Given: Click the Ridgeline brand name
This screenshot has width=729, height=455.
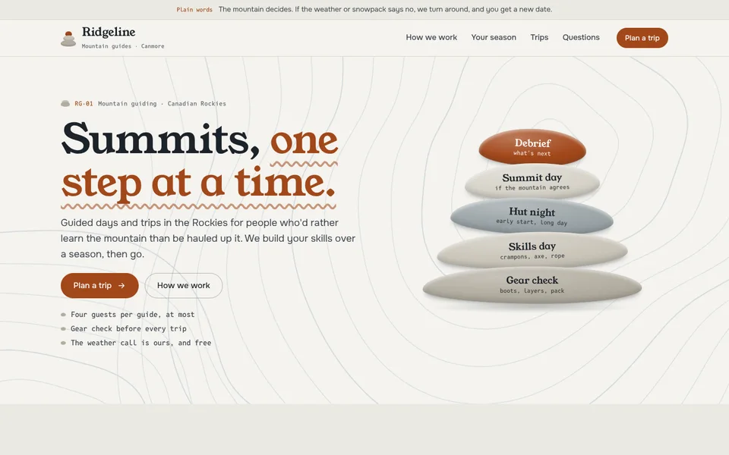Looking at the screenshot, I should pyautogui.click(x=109, y=32).
